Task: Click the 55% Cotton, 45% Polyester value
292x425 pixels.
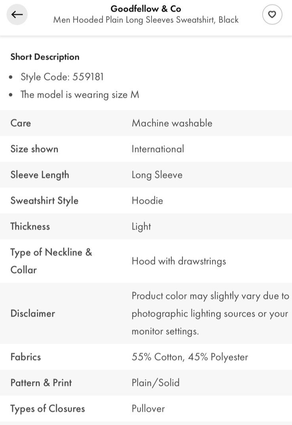Action: (x=190, y=357)
